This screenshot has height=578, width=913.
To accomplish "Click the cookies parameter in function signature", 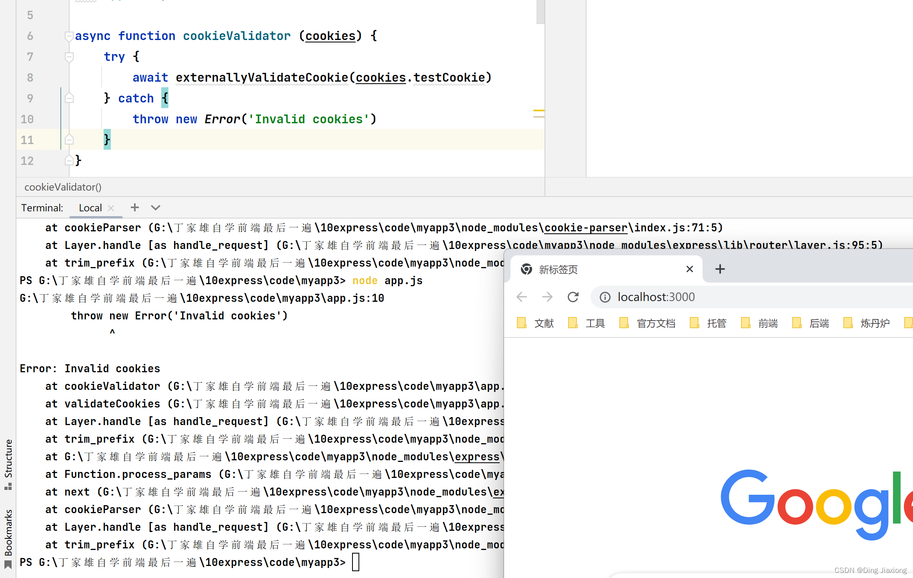I will (x=330, y=36).
